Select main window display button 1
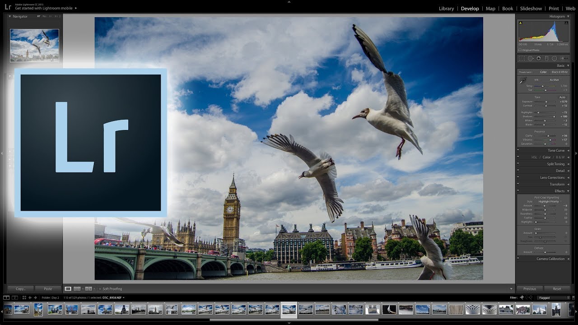 (x=6, y=297)
